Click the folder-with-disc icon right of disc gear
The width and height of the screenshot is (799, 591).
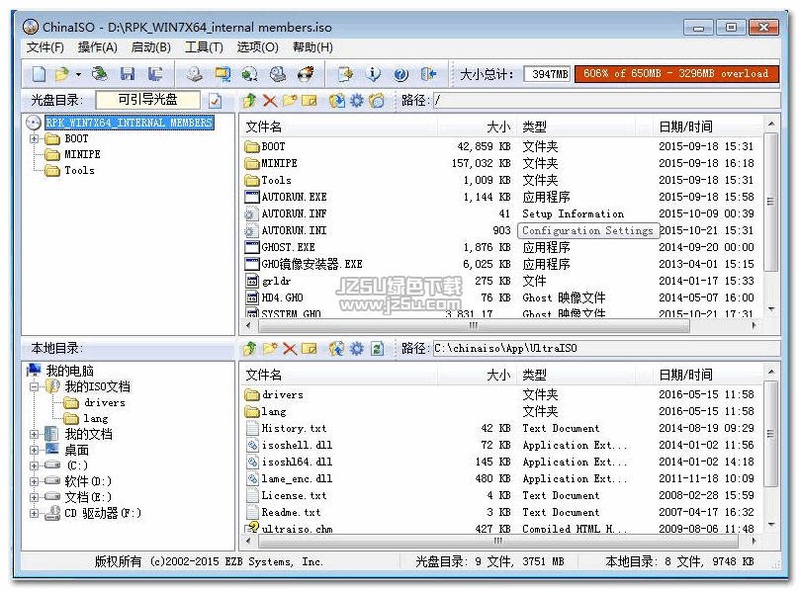coord(377,101)
